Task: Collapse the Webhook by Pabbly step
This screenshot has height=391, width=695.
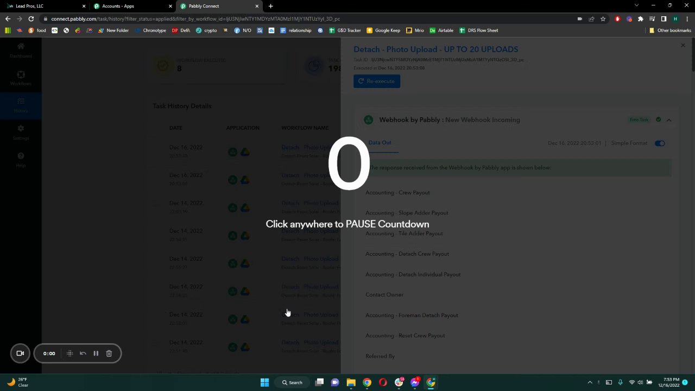Action: [x=669, y=120]
